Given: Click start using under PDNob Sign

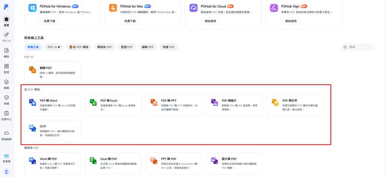Looking at the screenshot, I should (291, 21).
